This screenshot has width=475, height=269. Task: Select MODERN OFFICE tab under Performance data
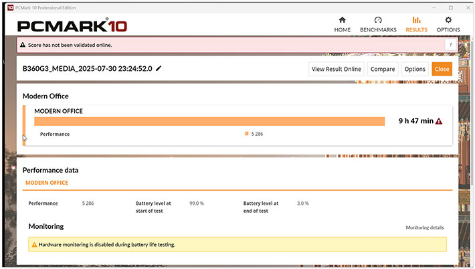(x=47, y=183)
